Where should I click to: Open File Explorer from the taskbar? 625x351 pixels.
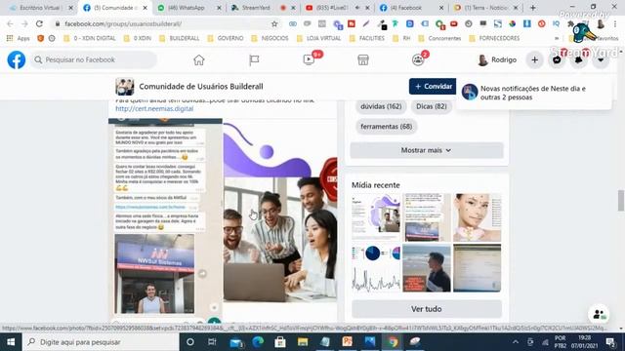[303, 342]
